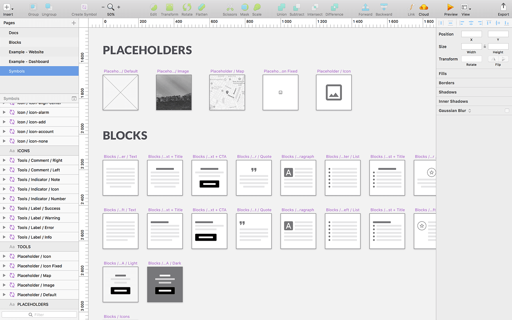The height and width of the screenshot is (320, 512).
Task: Collapse the Symbols page list toggle
Action: [x=74, y=98]
